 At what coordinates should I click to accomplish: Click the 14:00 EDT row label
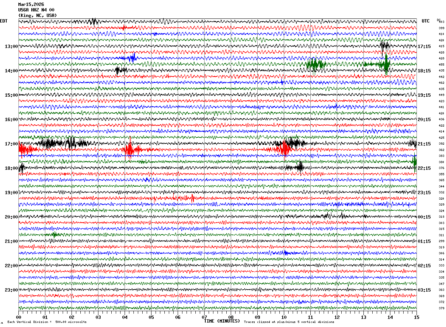(x=11, y=71)
